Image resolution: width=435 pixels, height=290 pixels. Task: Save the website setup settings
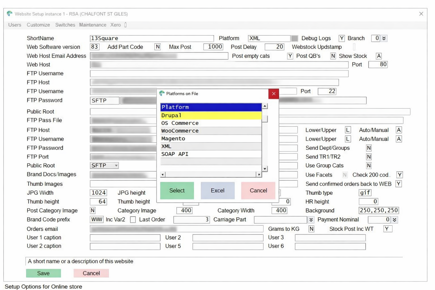tap(43, 273)
